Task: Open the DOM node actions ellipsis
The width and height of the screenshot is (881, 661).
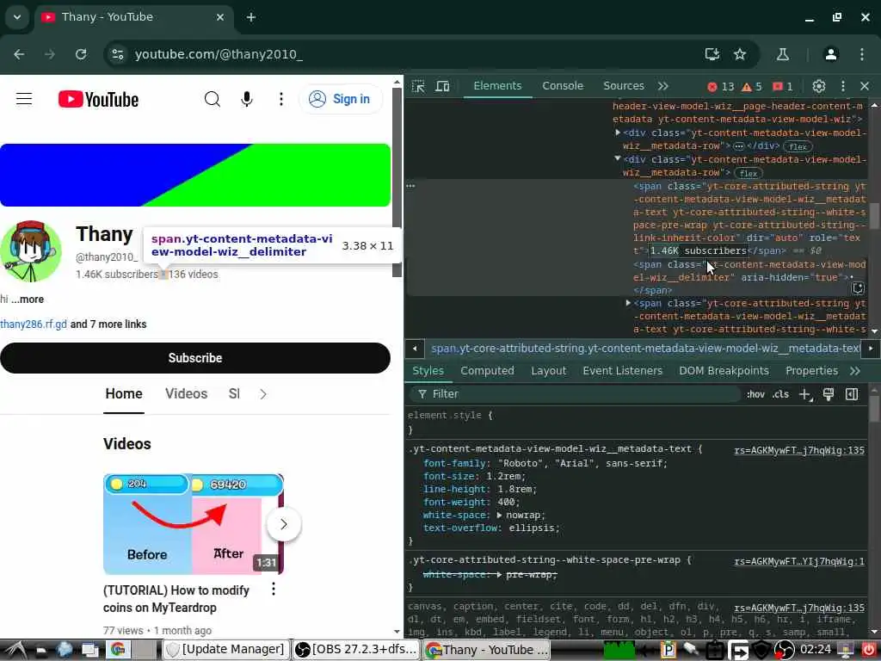Action: point(410,186)
